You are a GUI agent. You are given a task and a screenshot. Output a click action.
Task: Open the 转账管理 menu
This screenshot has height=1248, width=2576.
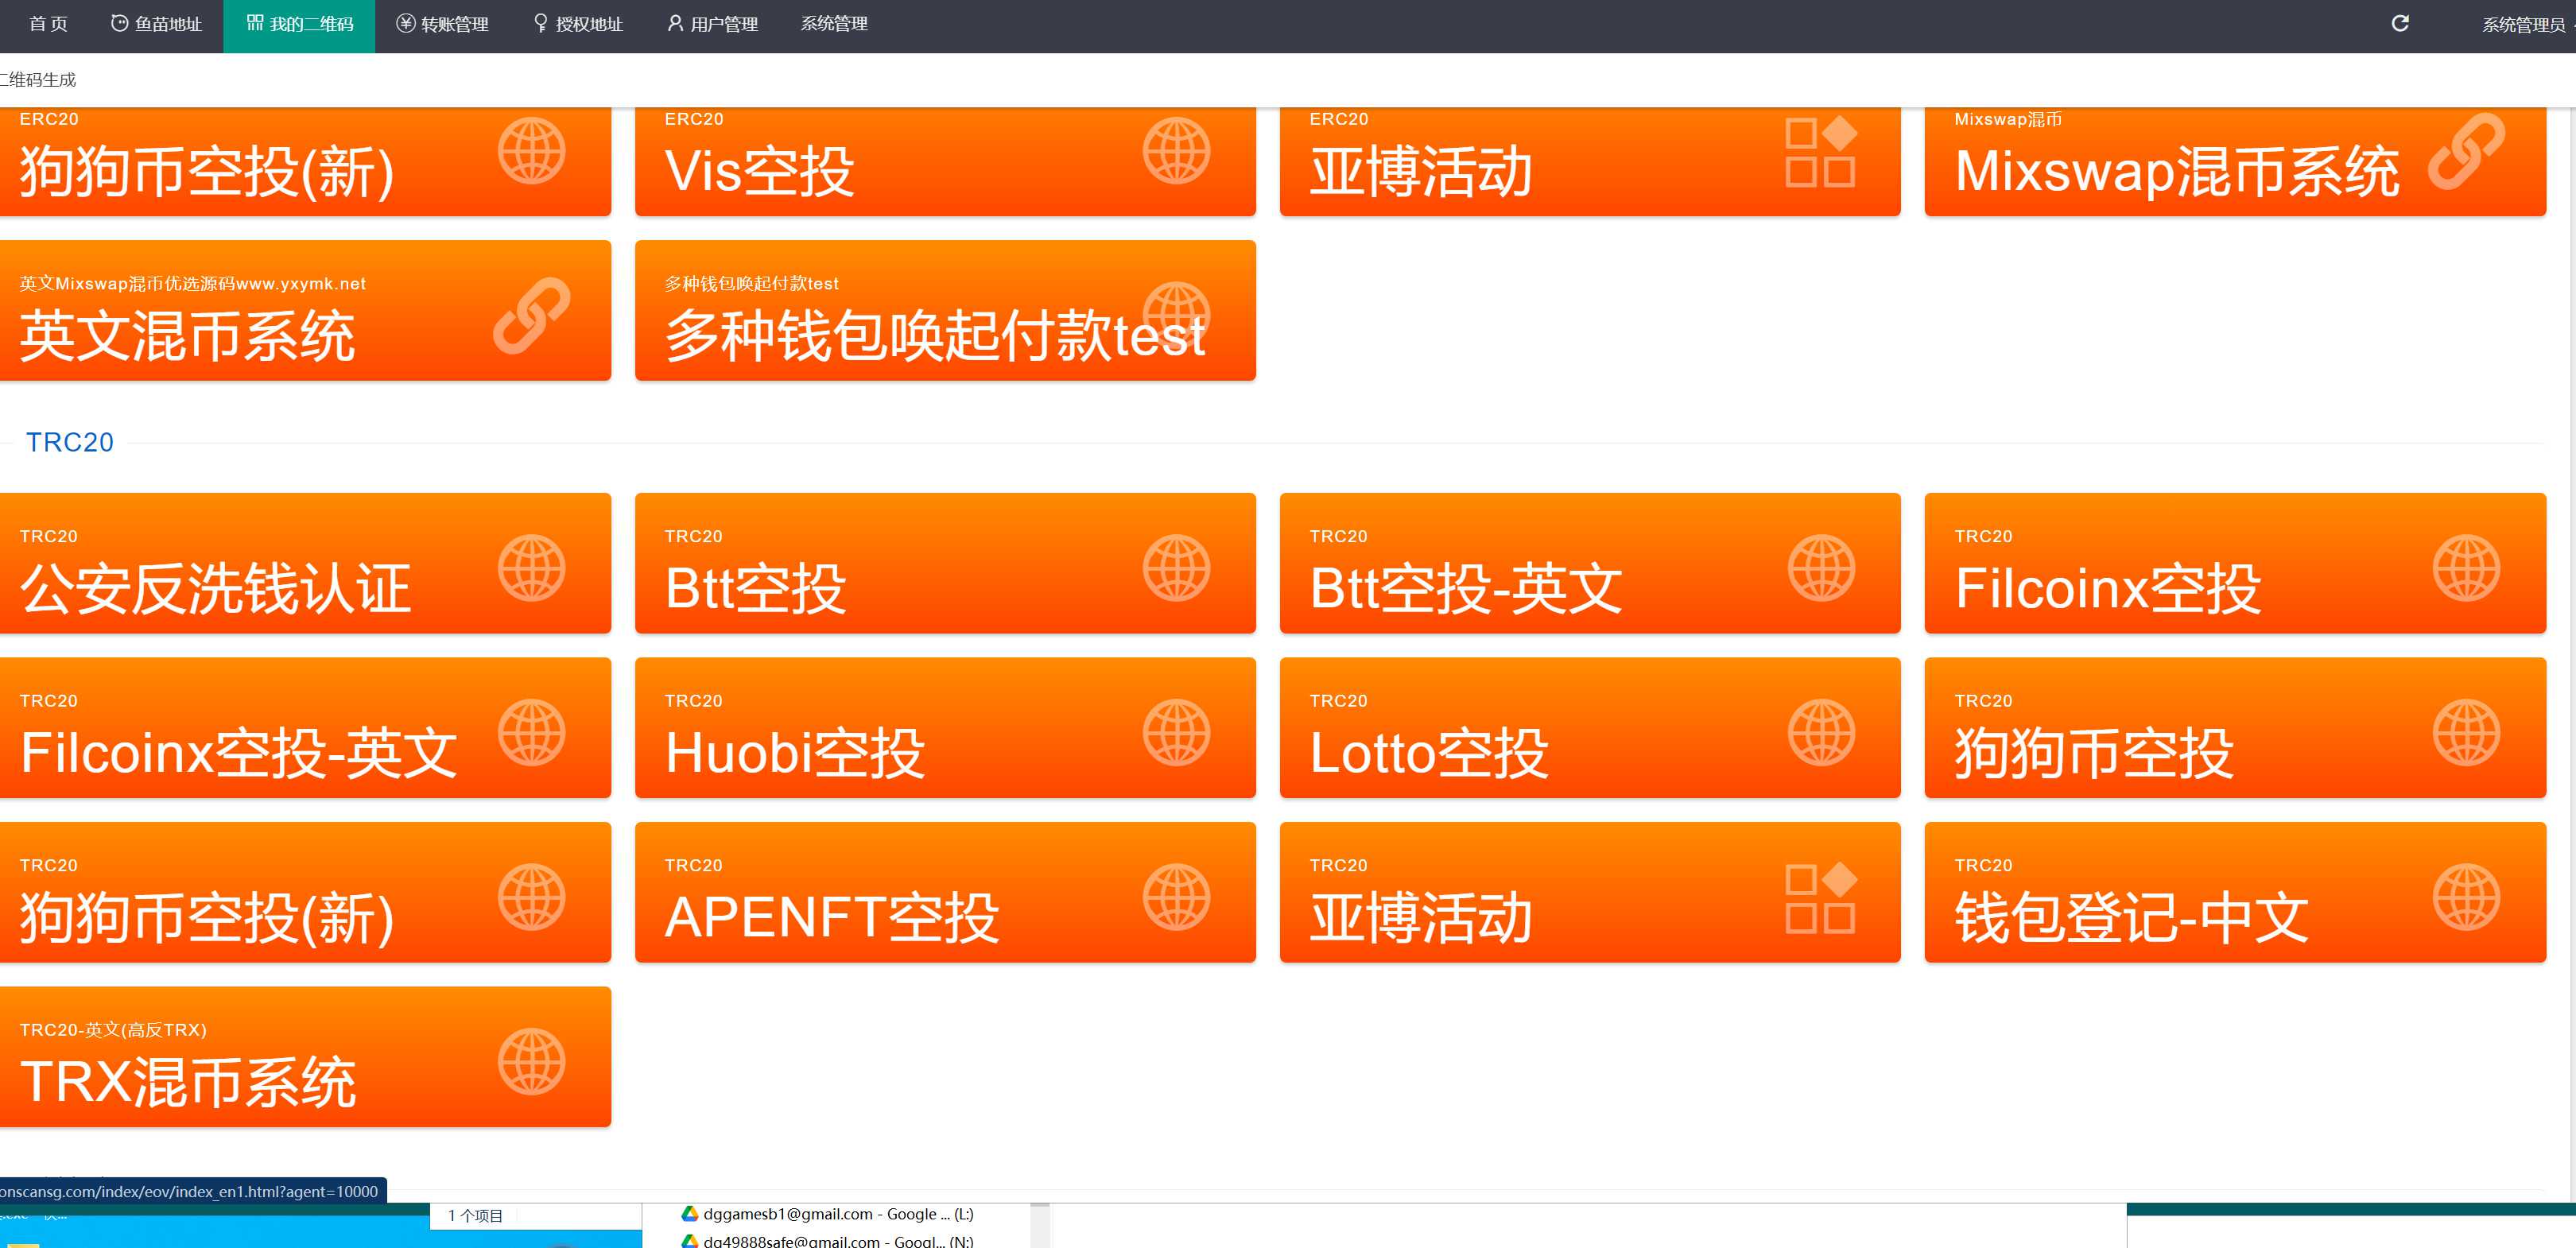[x=442, y=24]
